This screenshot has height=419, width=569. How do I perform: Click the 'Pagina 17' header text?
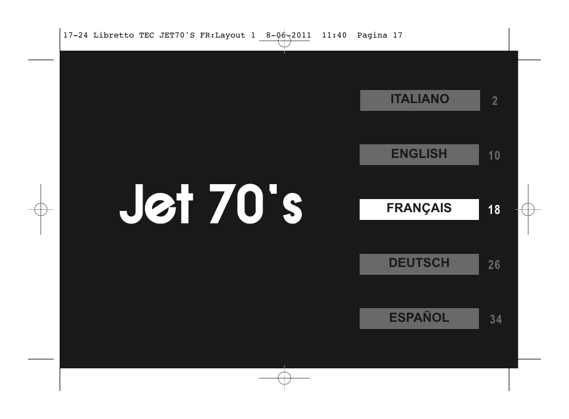coord(379,35)
